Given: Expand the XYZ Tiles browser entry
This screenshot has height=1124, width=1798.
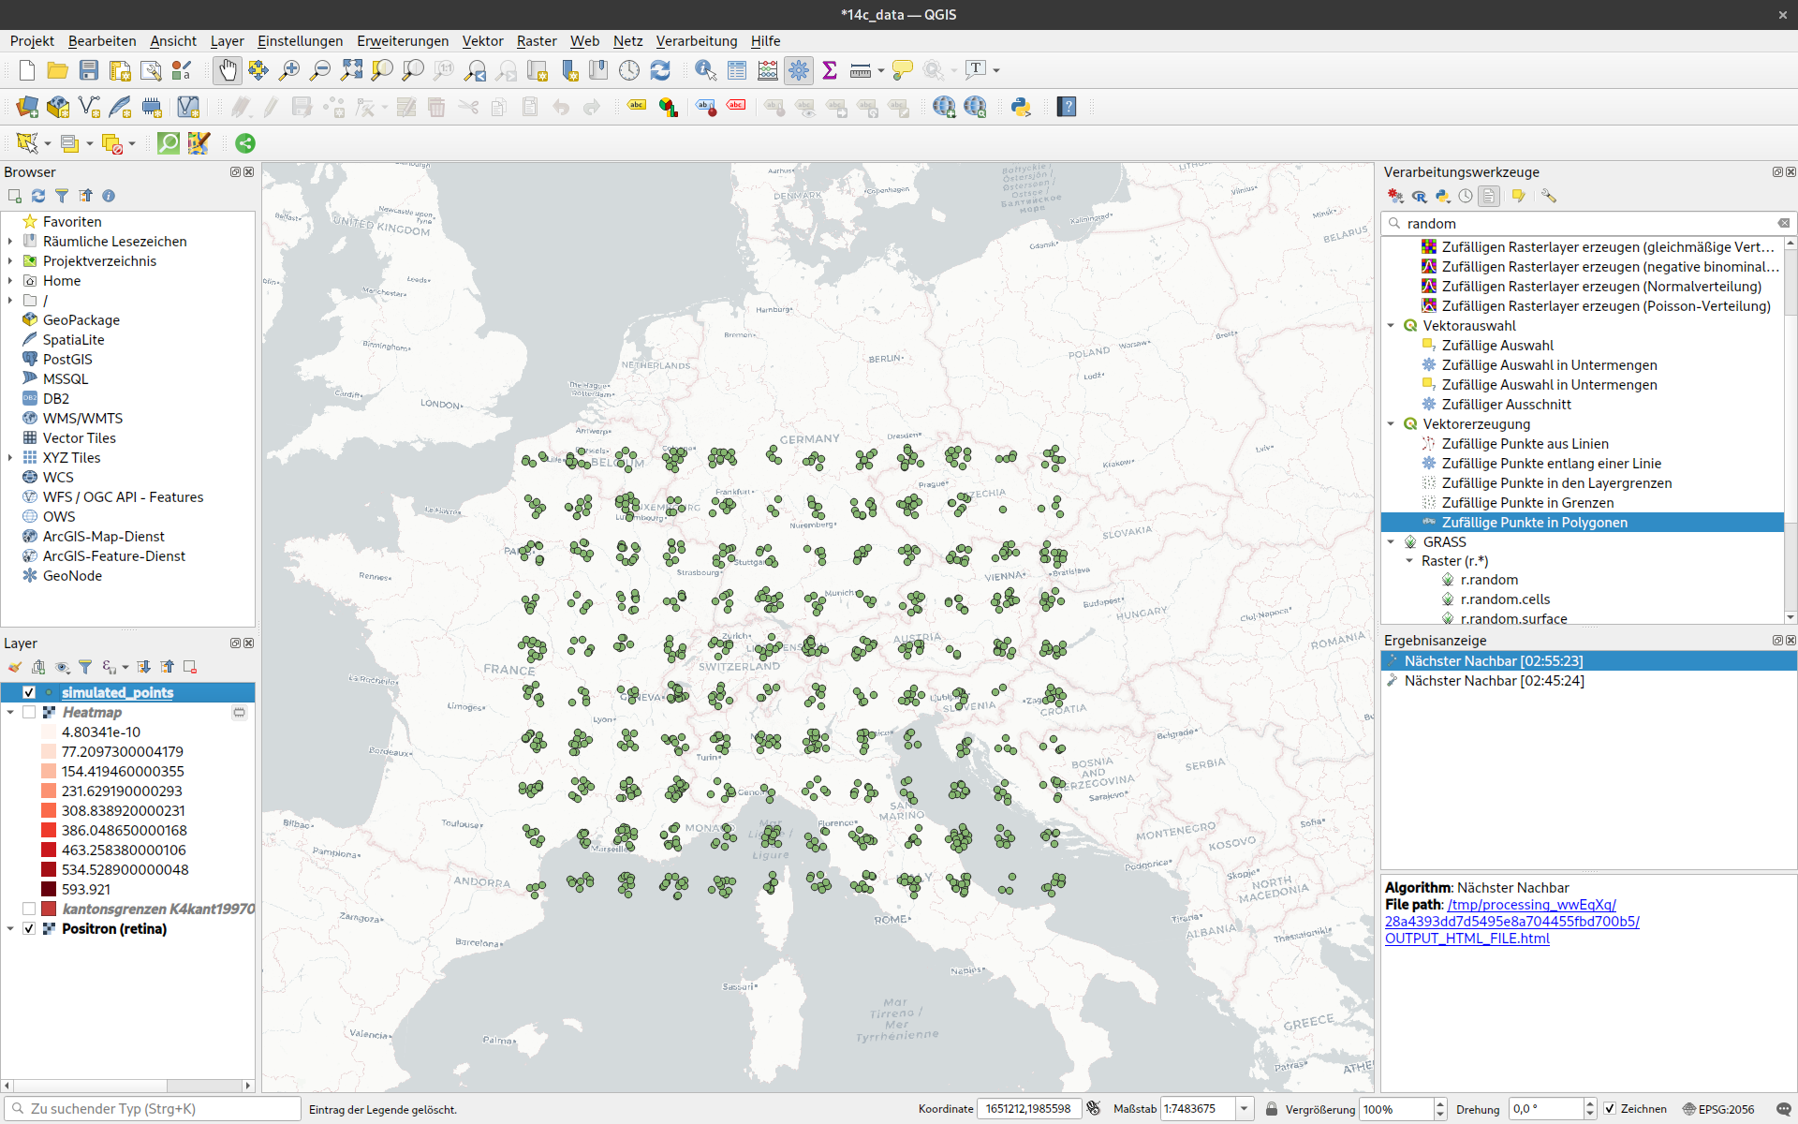Looking at the screenshot, I should click(10, 458).
